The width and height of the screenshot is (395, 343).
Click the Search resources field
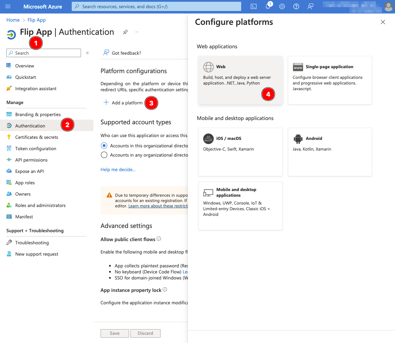pyautogui.click(x=156, y=6)
